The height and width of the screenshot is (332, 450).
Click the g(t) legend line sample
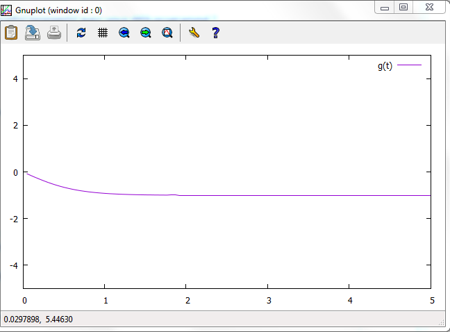point(410,65)
